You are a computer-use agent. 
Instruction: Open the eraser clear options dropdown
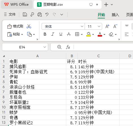coord(116,34)
